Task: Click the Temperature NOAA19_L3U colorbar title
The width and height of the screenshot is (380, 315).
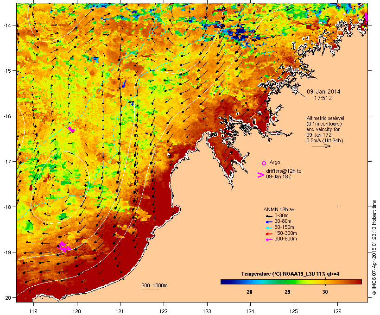Action: coord(290,274)
